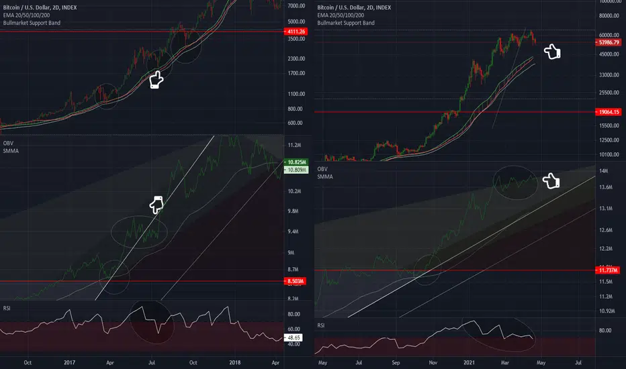Click the 9.4M OBV axis label
This screenshot has width=626, height=369.
point(293,231)
